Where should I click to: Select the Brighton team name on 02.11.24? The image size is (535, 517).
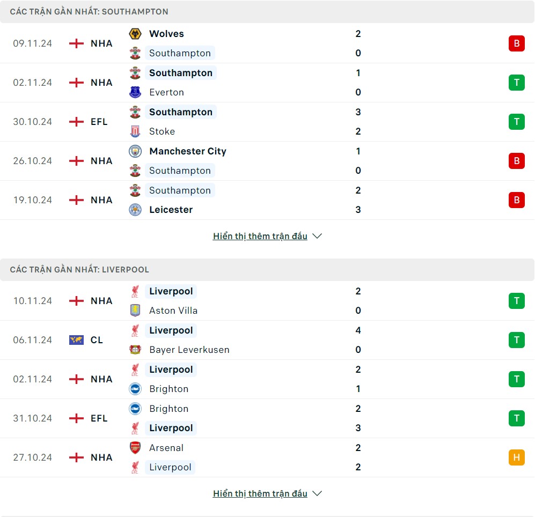pos(168,389)
